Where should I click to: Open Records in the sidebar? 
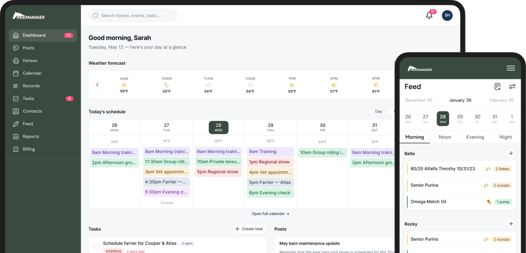tap(43, 86)
